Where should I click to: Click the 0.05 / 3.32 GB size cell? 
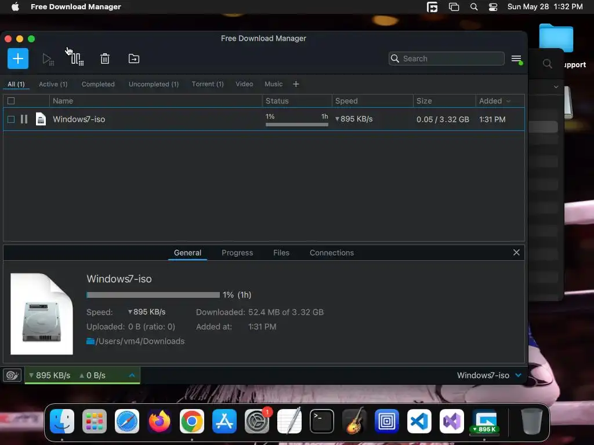tap(443, 119)
